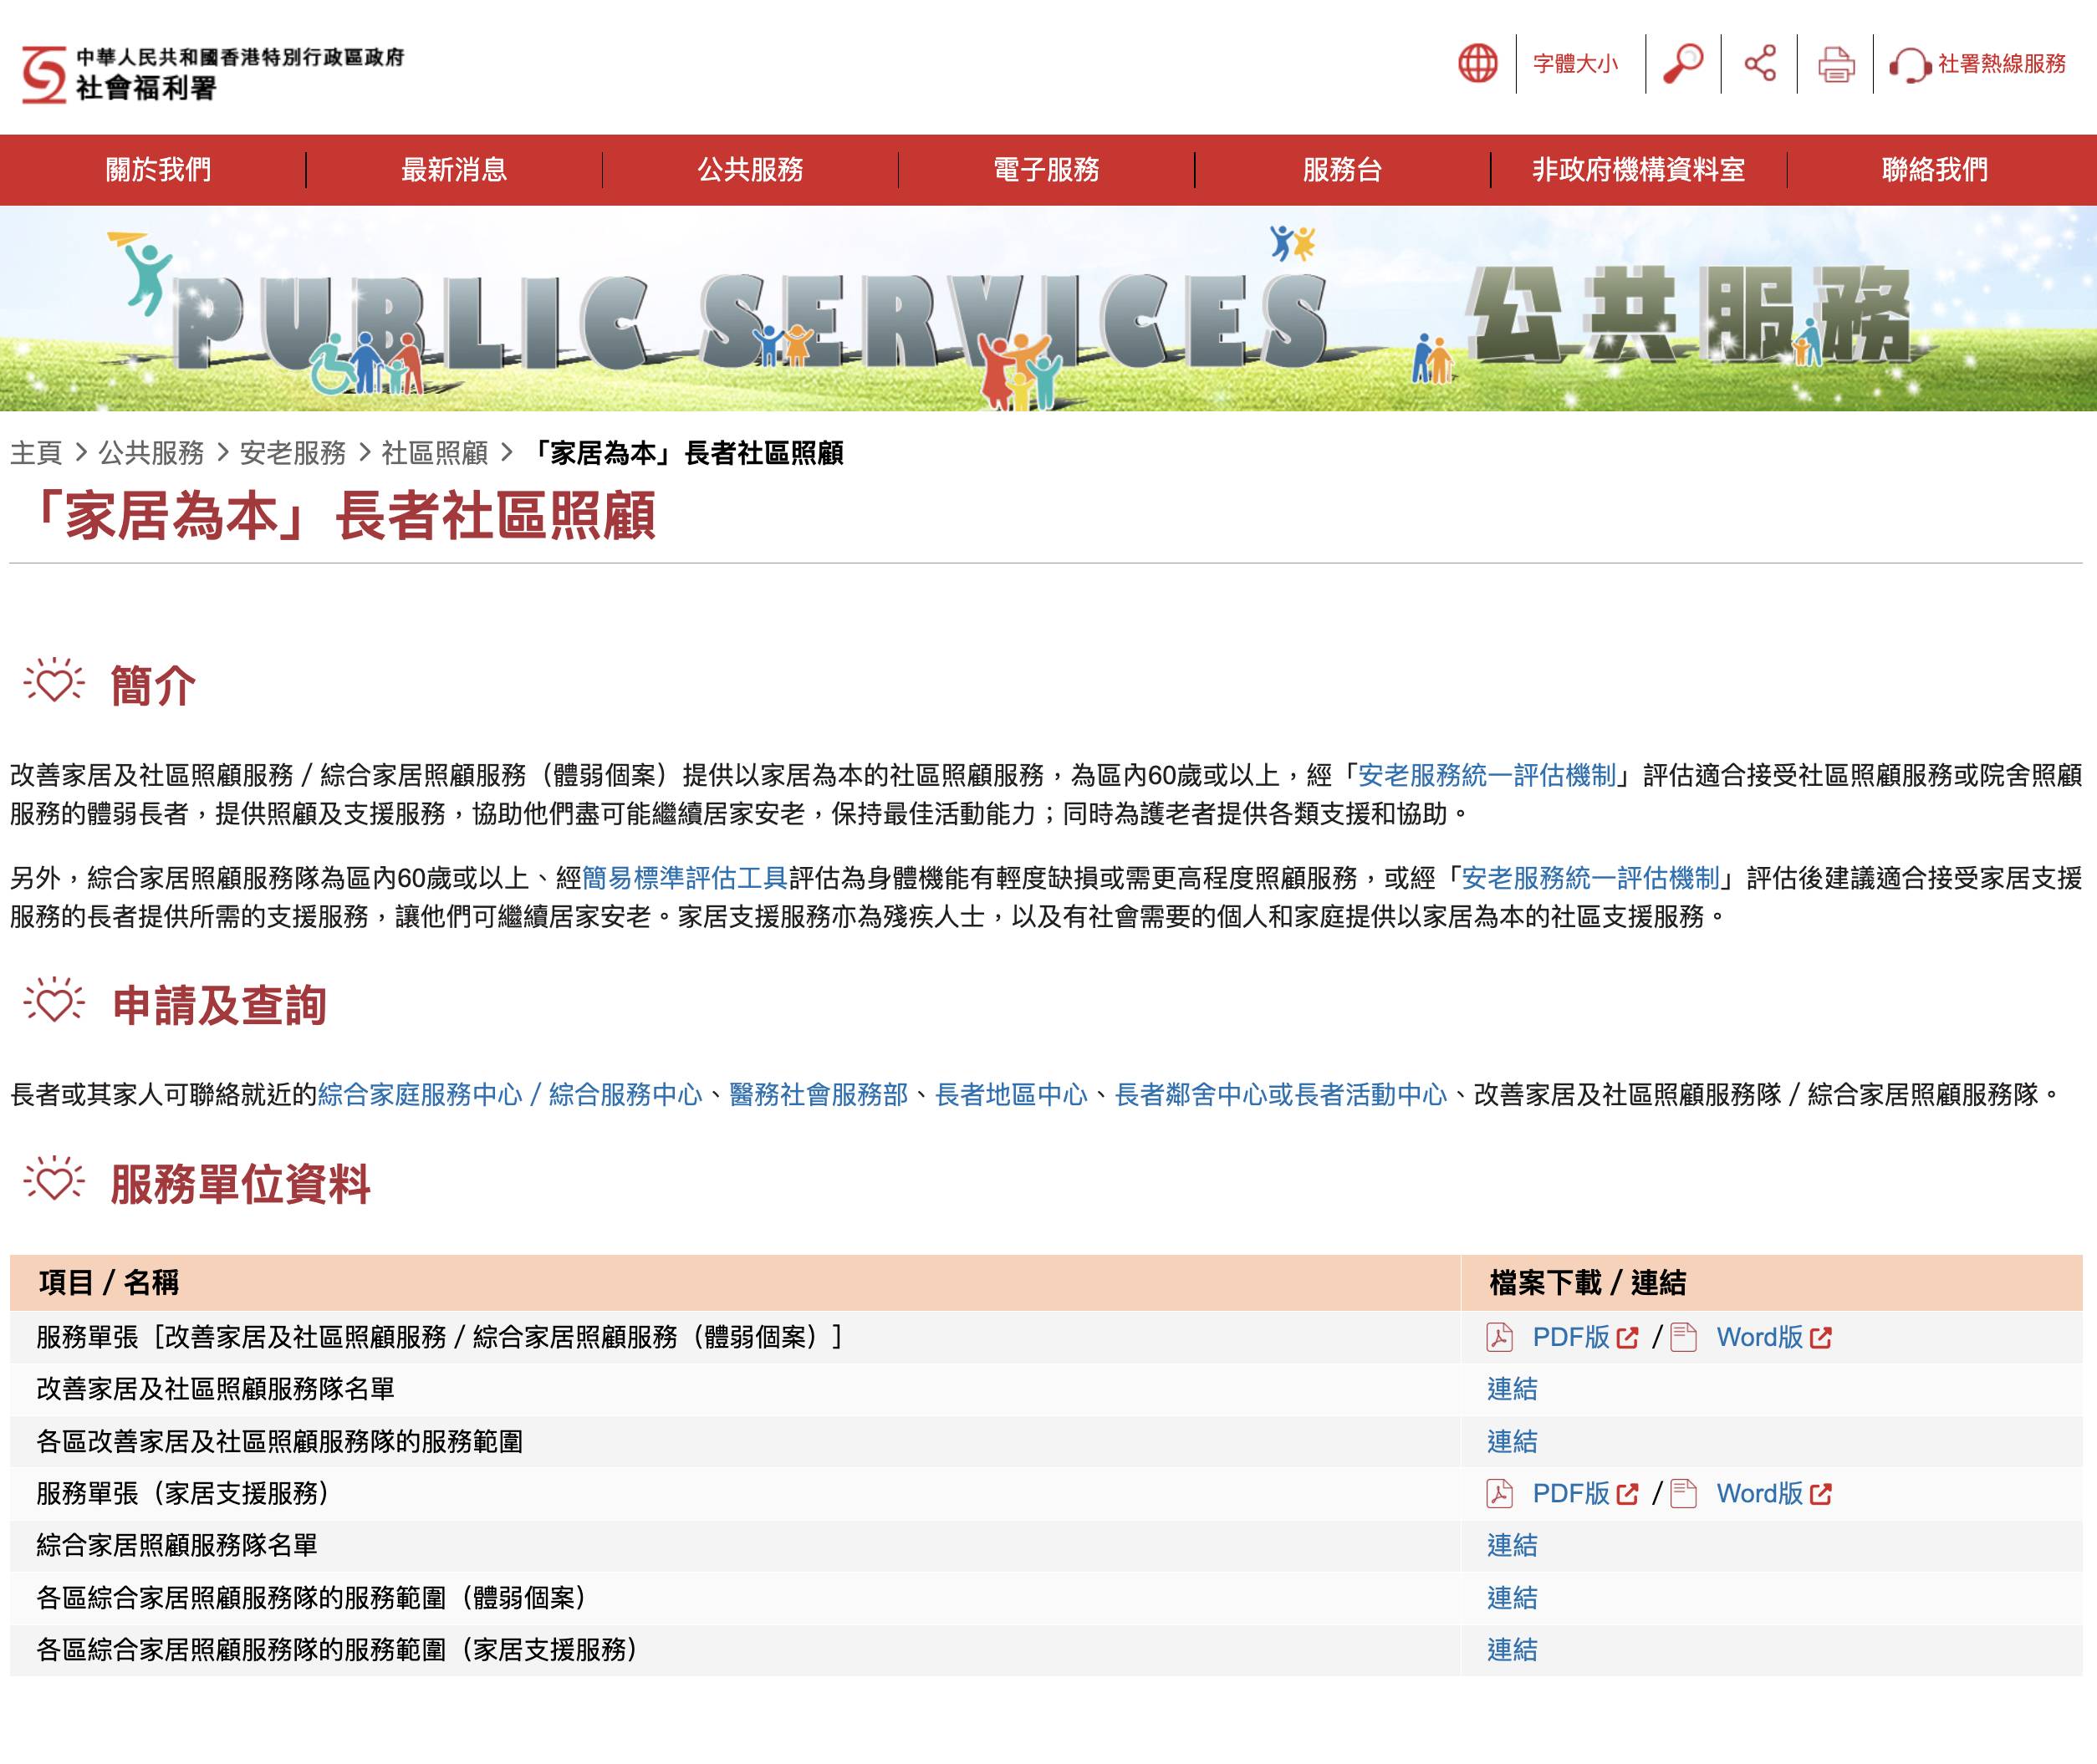Open the 關於我們 navigation menu
2097x1764 pixels.
[158, 170]
